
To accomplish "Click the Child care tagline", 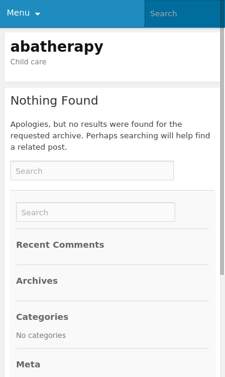I will [28, 62].
